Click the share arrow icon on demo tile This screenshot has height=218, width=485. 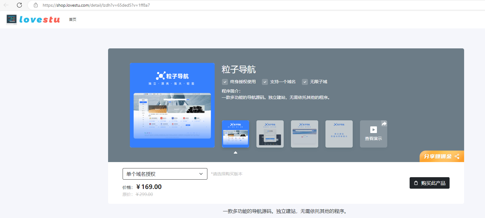(x=384, y=124)
